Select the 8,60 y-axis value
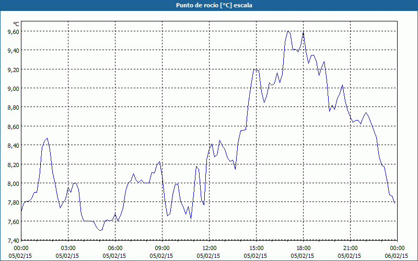This screenshot has width=418, height=261. coord(14,126)
